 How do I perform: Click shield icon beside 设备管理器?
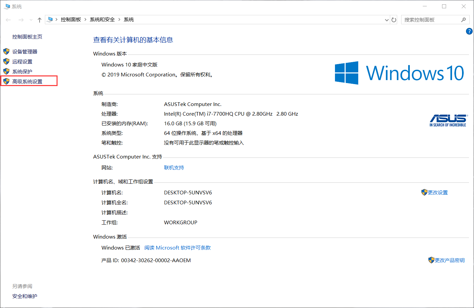point(6,51)
